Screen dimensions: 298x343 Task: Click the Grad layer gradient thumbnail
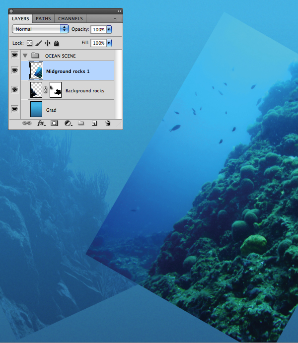(36, 109)
